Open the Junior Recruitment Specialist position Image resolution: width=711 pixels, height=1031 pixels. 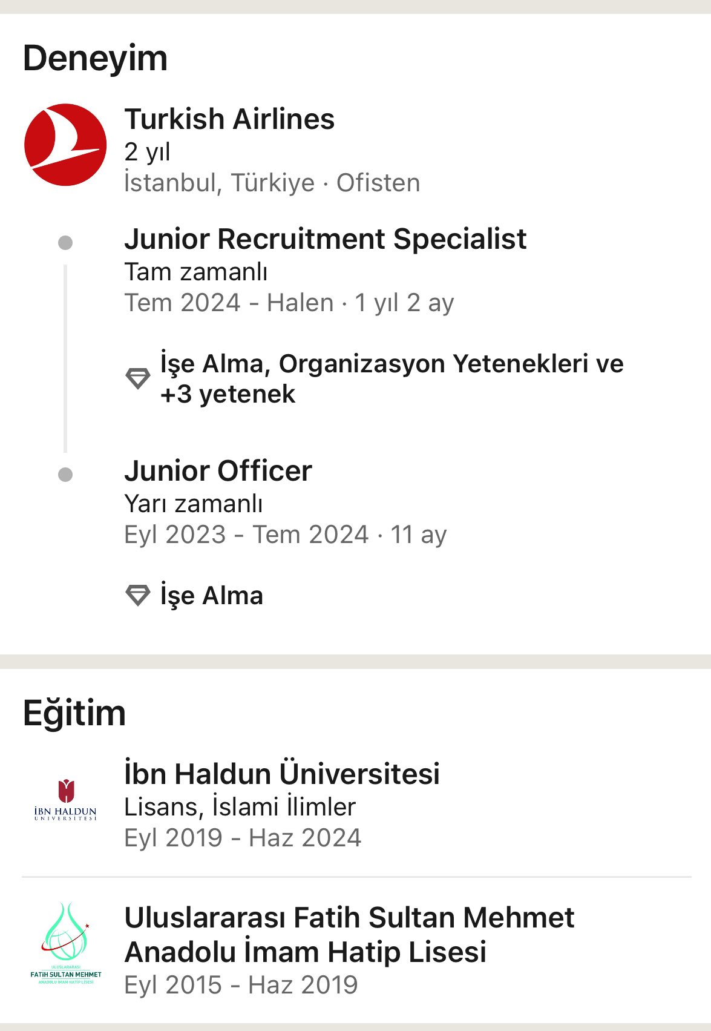(326, 239)
